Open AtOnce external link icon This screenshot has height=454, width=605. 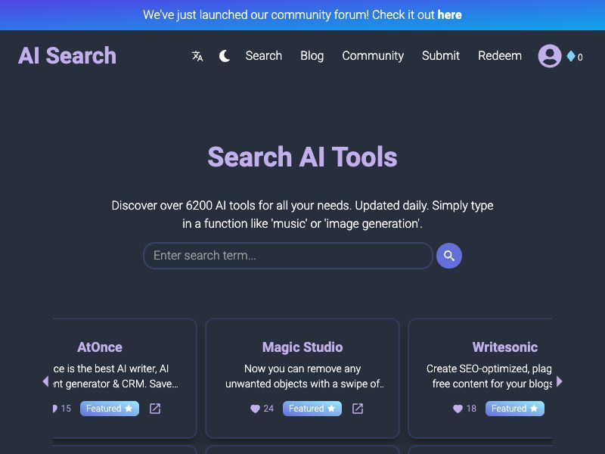coord(155,409)
